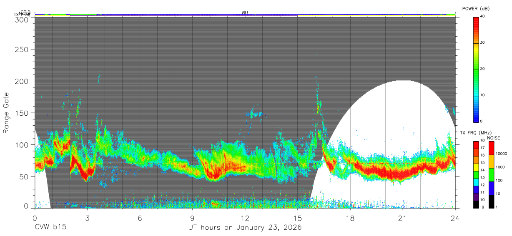512x236 pixels.
Task: Click the hour 3 tick on UT axis
Action: coord(87,218)
